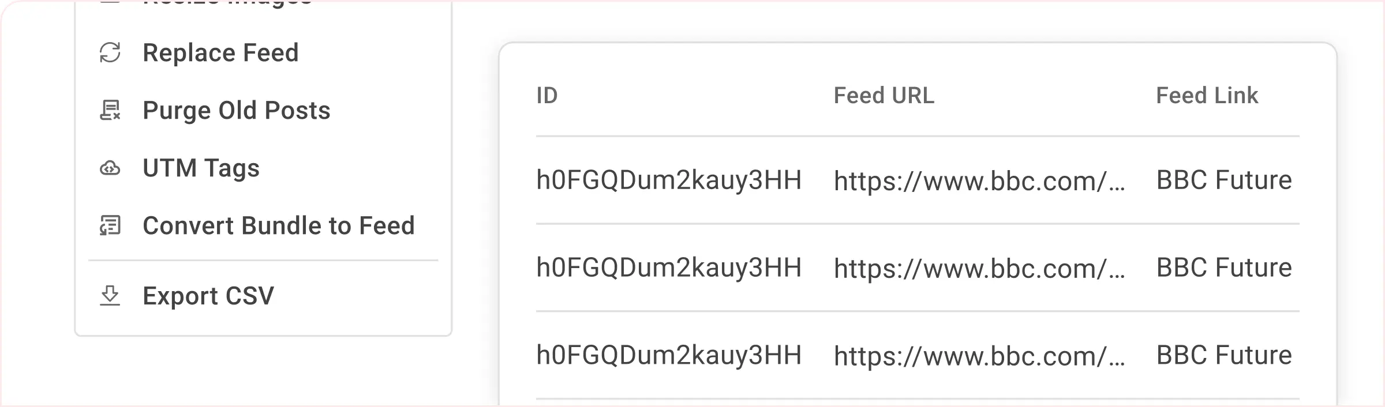Open the BBC Future link in the third row
This screenshot has height=407, width=1385.
click(x=1225, y=355)
